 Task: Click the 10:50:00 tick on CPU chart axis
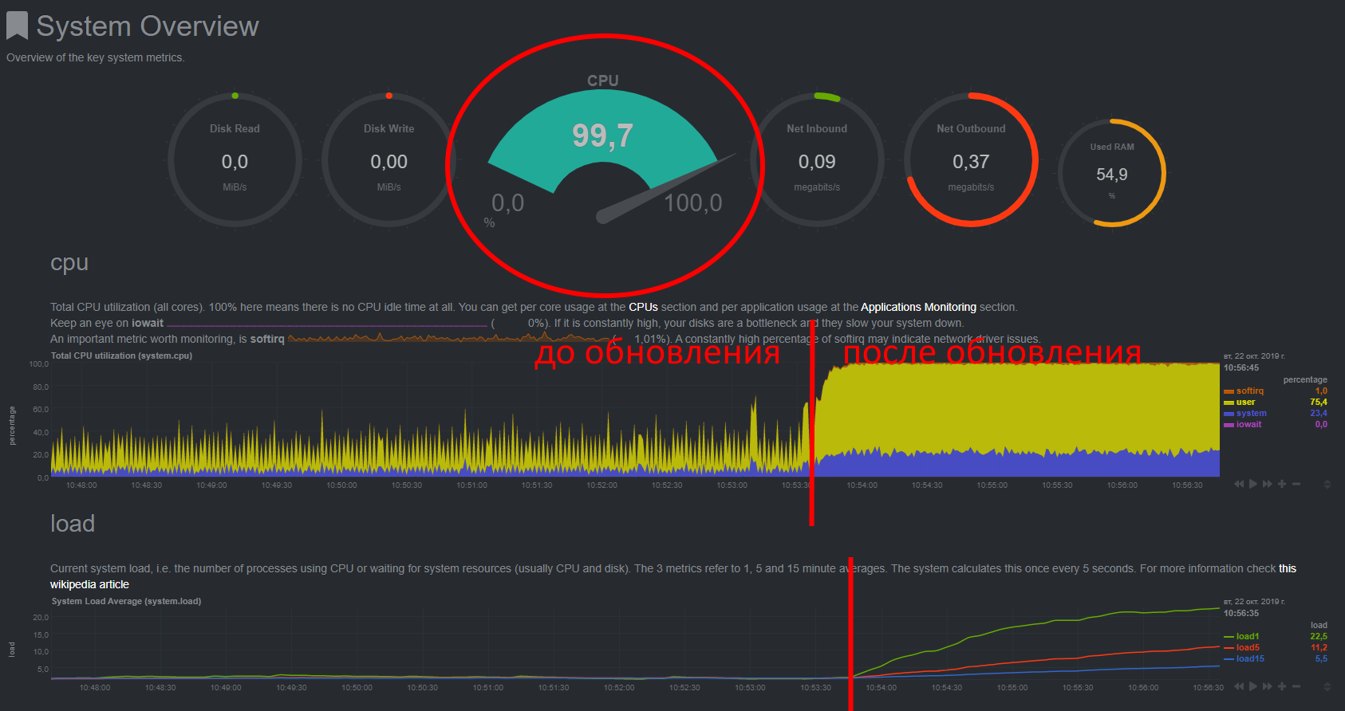pos(341,485)
